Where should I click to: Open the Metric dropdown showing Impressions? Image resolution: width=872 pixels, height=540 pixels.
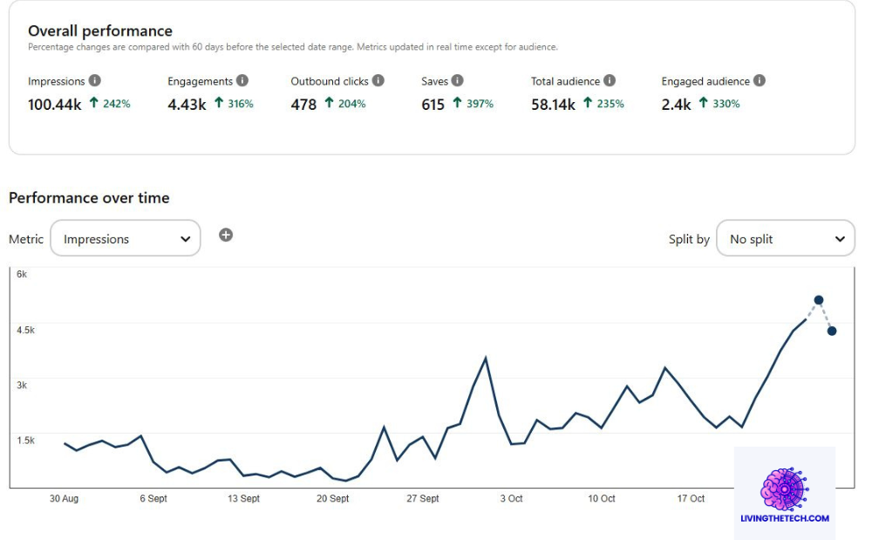point(125,237)
